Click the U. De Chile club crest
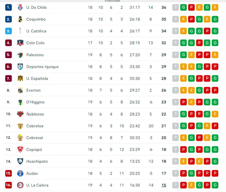 [20, 7]
